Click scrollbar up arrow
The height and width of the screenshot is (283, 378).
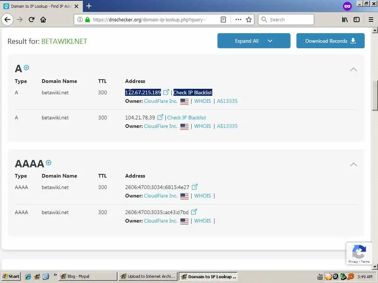tap(375, 30)
